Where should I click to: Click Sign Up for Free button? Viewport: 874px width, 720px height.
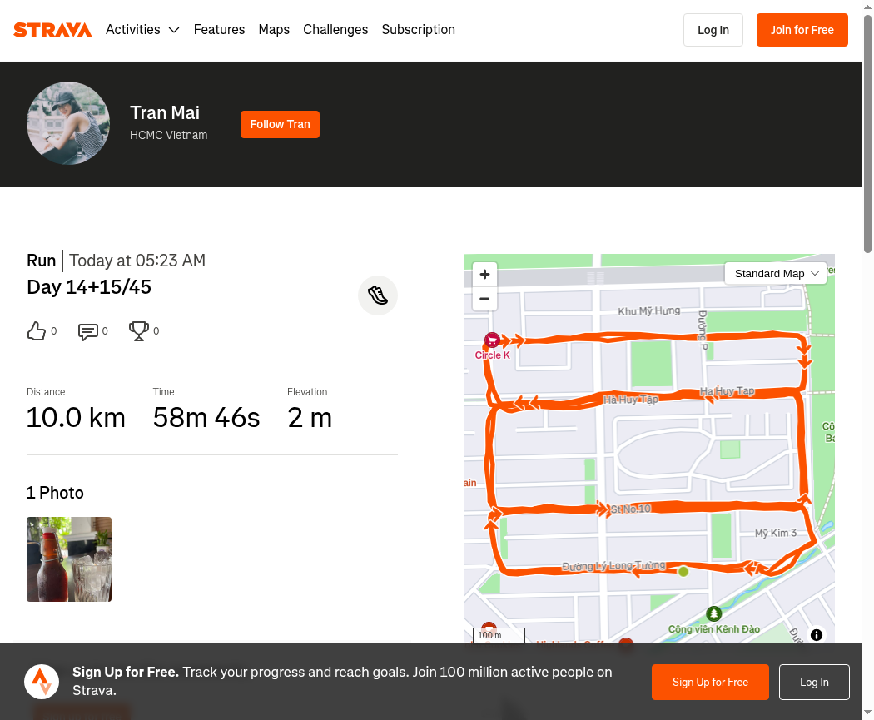point(710,682)
